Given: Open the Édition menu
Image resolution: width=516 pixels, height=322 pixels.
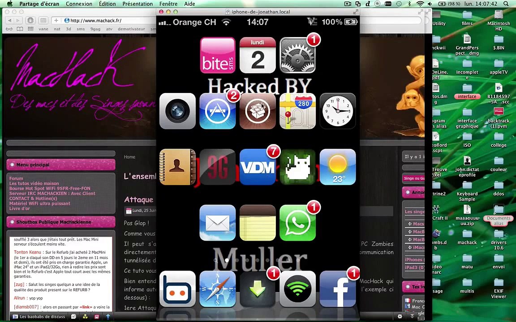Looking at the screenshot, I should [107, 4].
